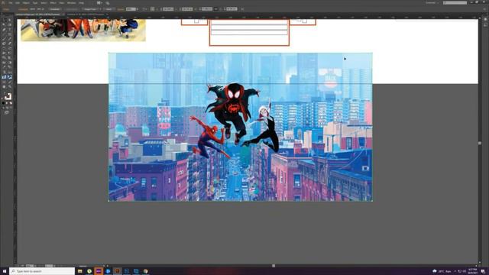
Task: Click the taskbar search box
Action: 42,271
